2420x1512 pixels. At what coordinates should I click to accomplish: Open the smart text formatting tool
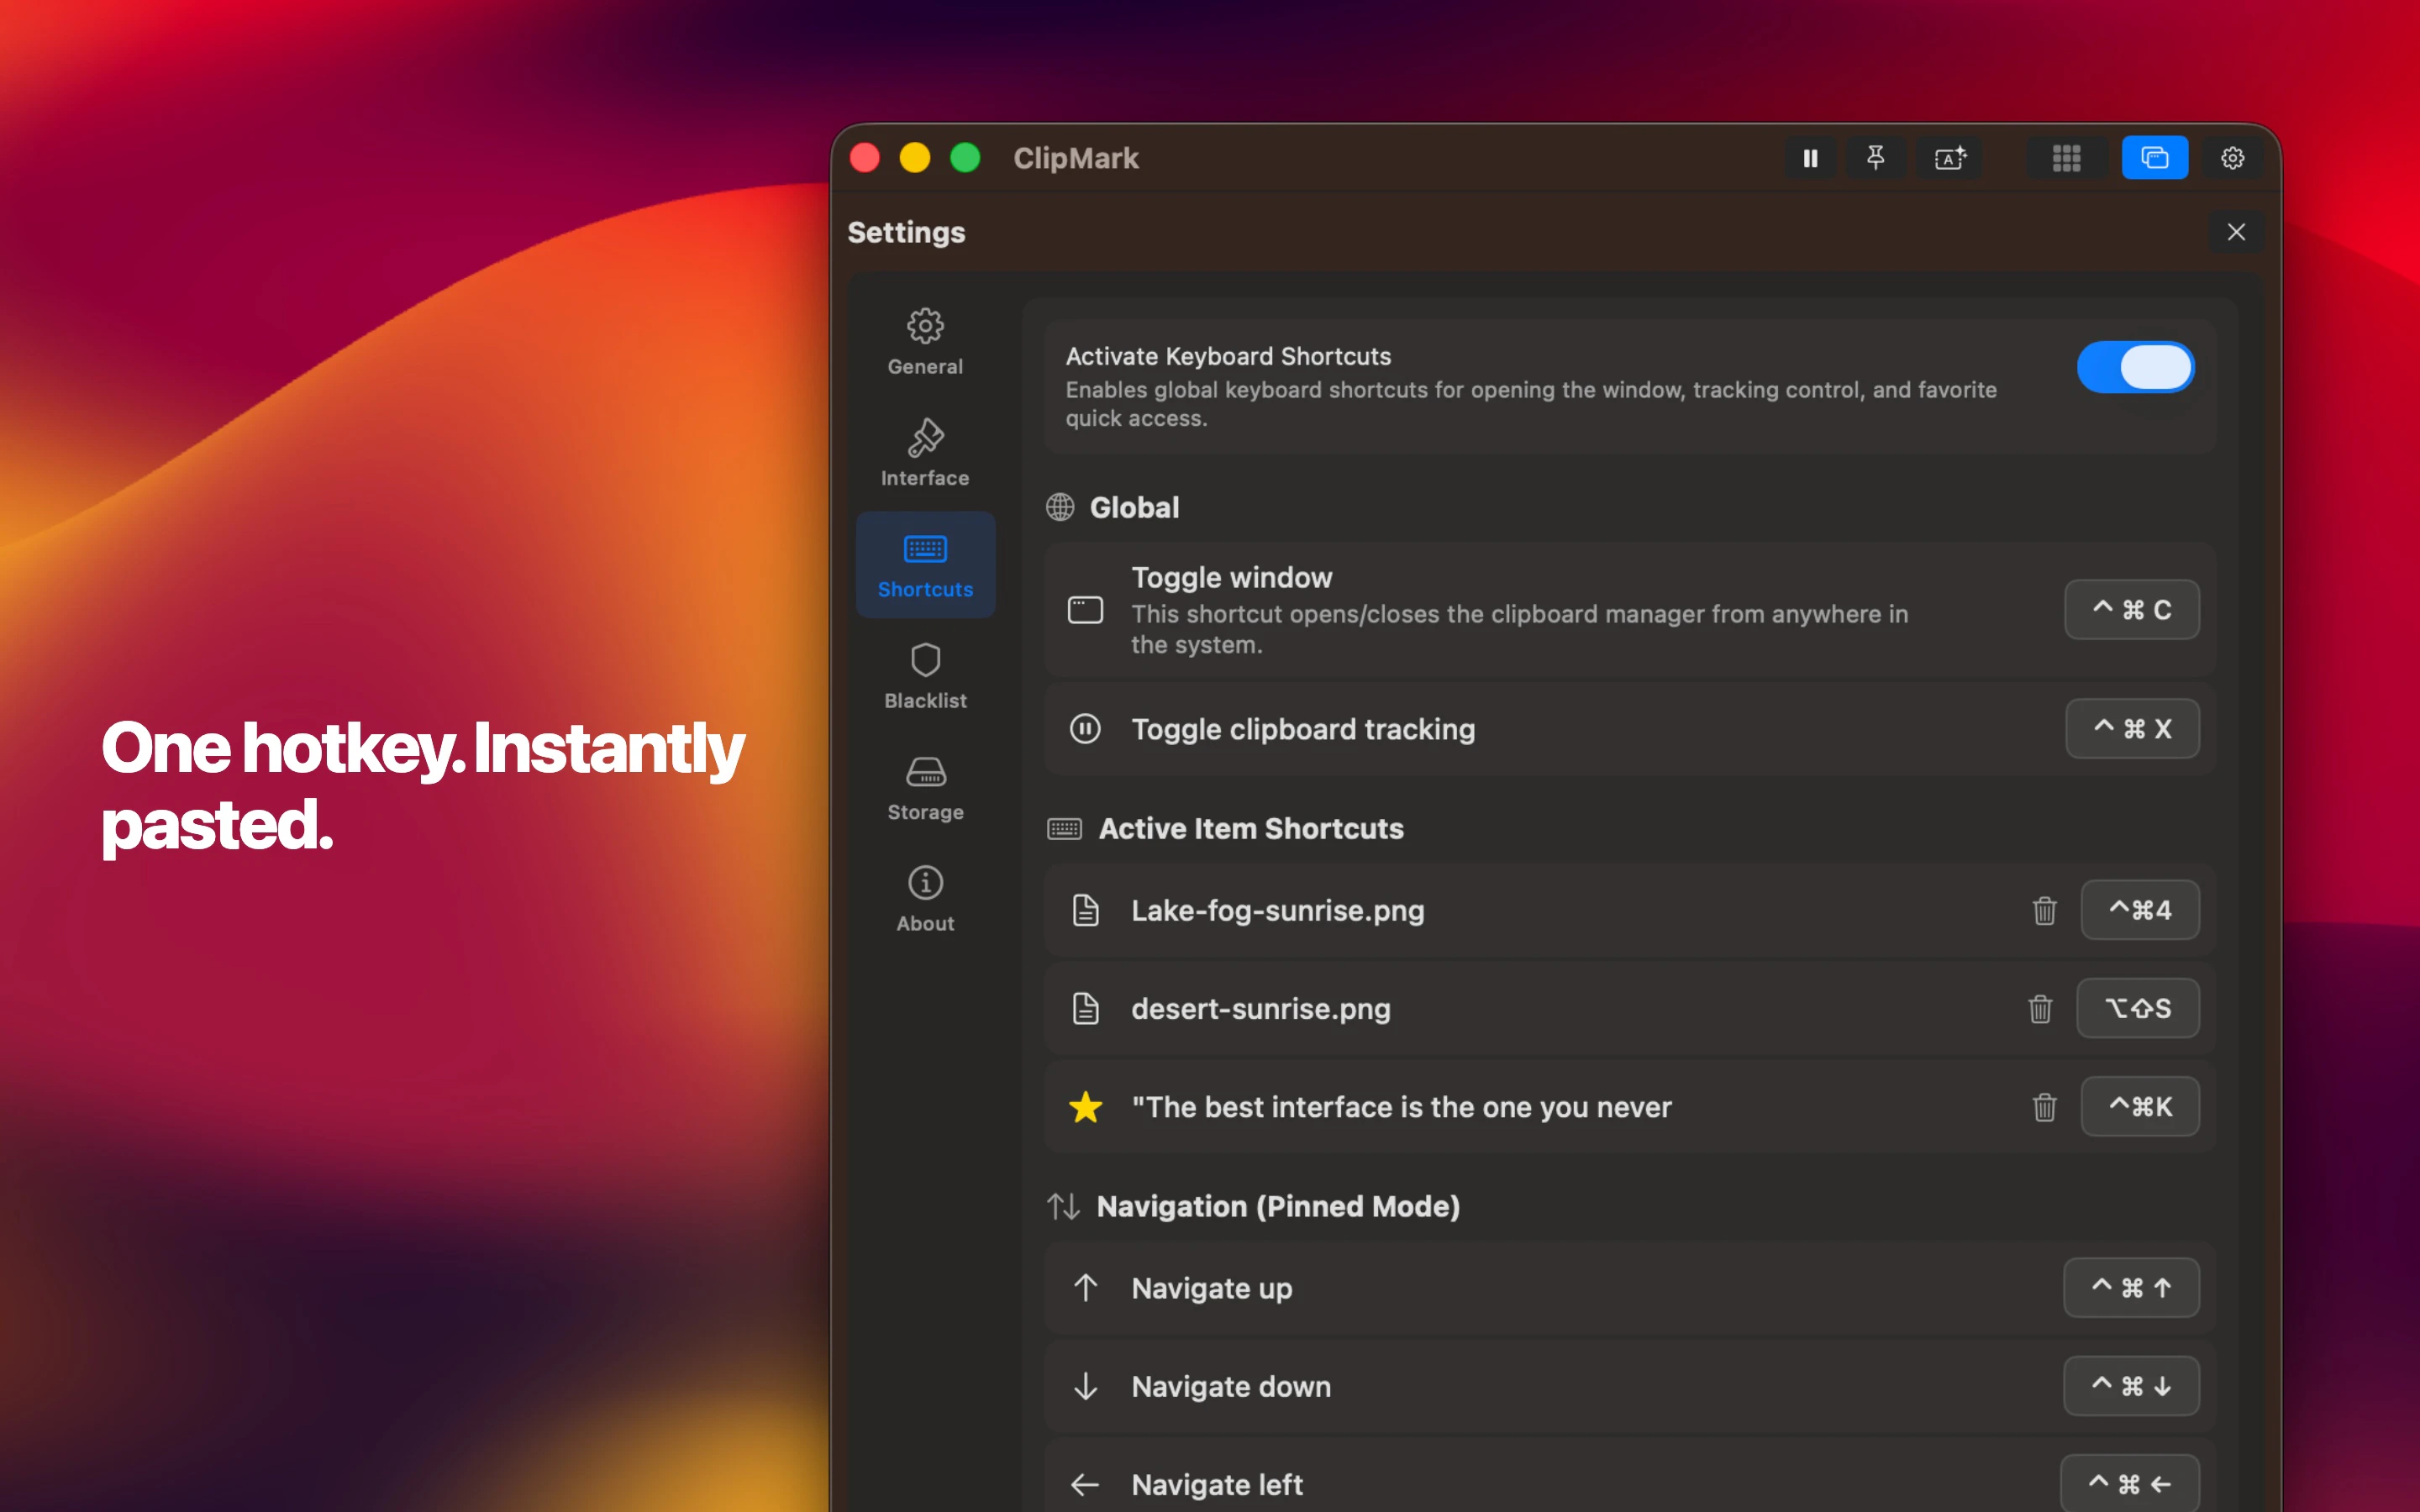click(x=1950, y=157)
